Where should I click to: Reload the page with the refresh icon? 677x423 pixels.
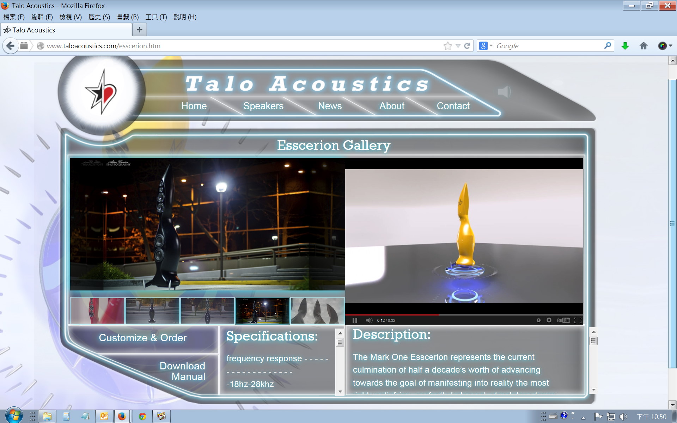(x=467, y=46)
